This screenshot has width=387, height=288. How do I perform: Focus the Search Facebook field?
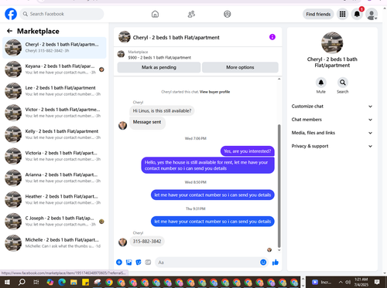tap(62, 14)
